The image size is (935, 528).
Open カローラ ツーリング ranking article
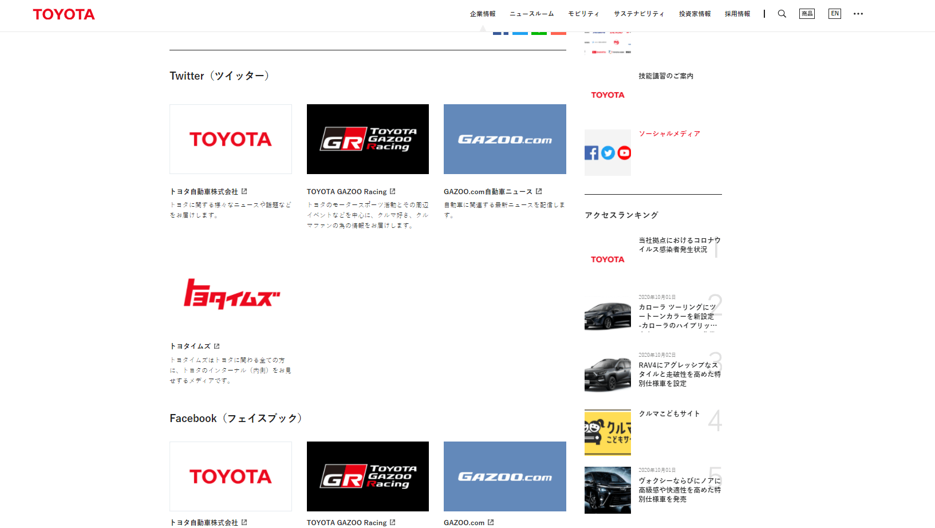[678, 316]
